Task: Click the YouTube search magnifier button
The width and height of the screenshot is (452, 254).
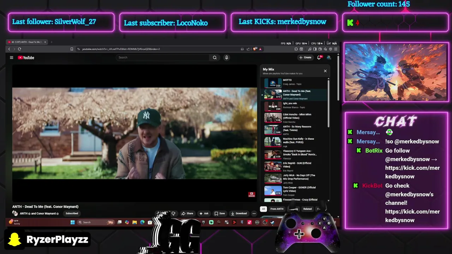Action: pyautogui.click(x=215, y=58)
